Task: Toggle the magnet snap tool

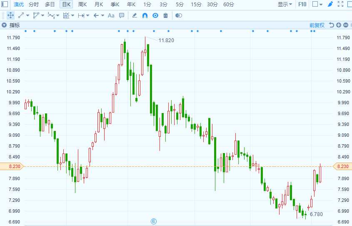Action: pos(145,15)
